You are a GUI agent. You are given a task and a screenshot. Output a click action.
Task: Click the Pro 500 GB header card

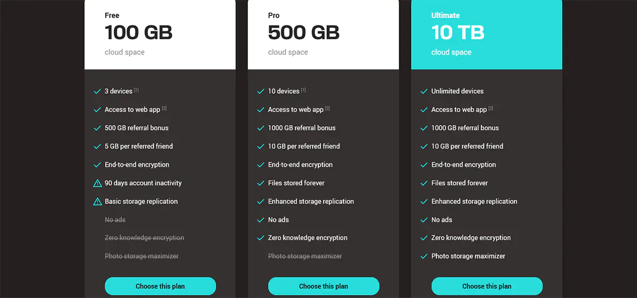coord(323,34)
